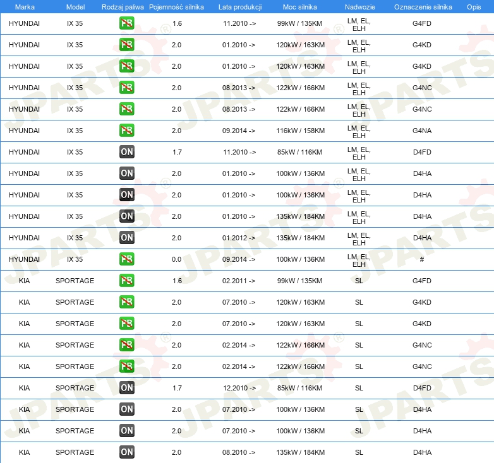The image size is (494, 463).
Task: Click the Marka column header
Action: pyautogui.click(x=24, y=6)
